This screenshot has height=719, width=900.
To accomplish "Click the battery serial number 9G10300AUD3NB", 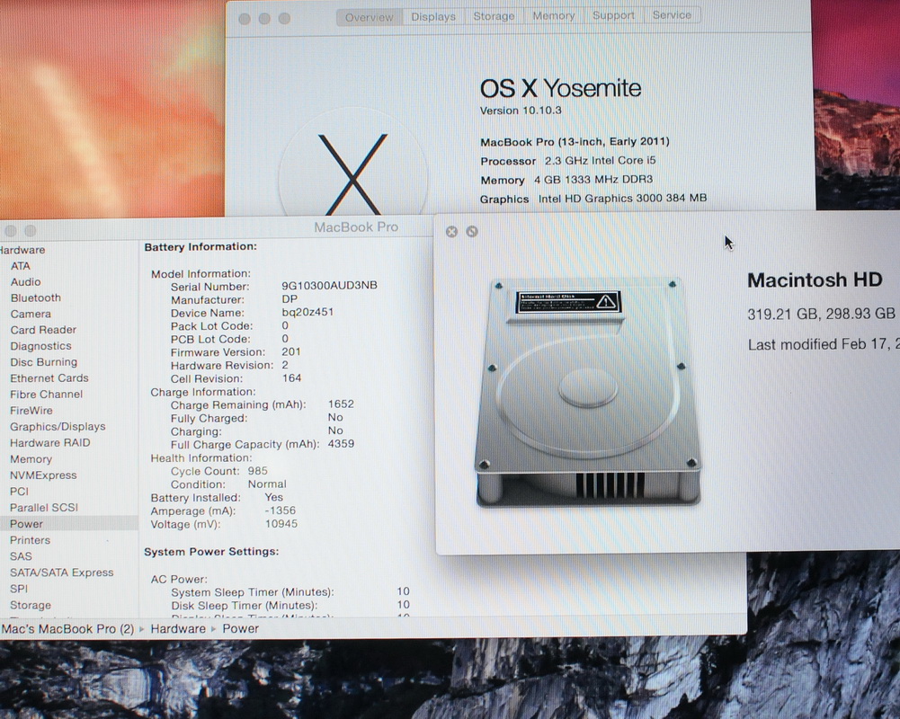I will pos(329,285).
